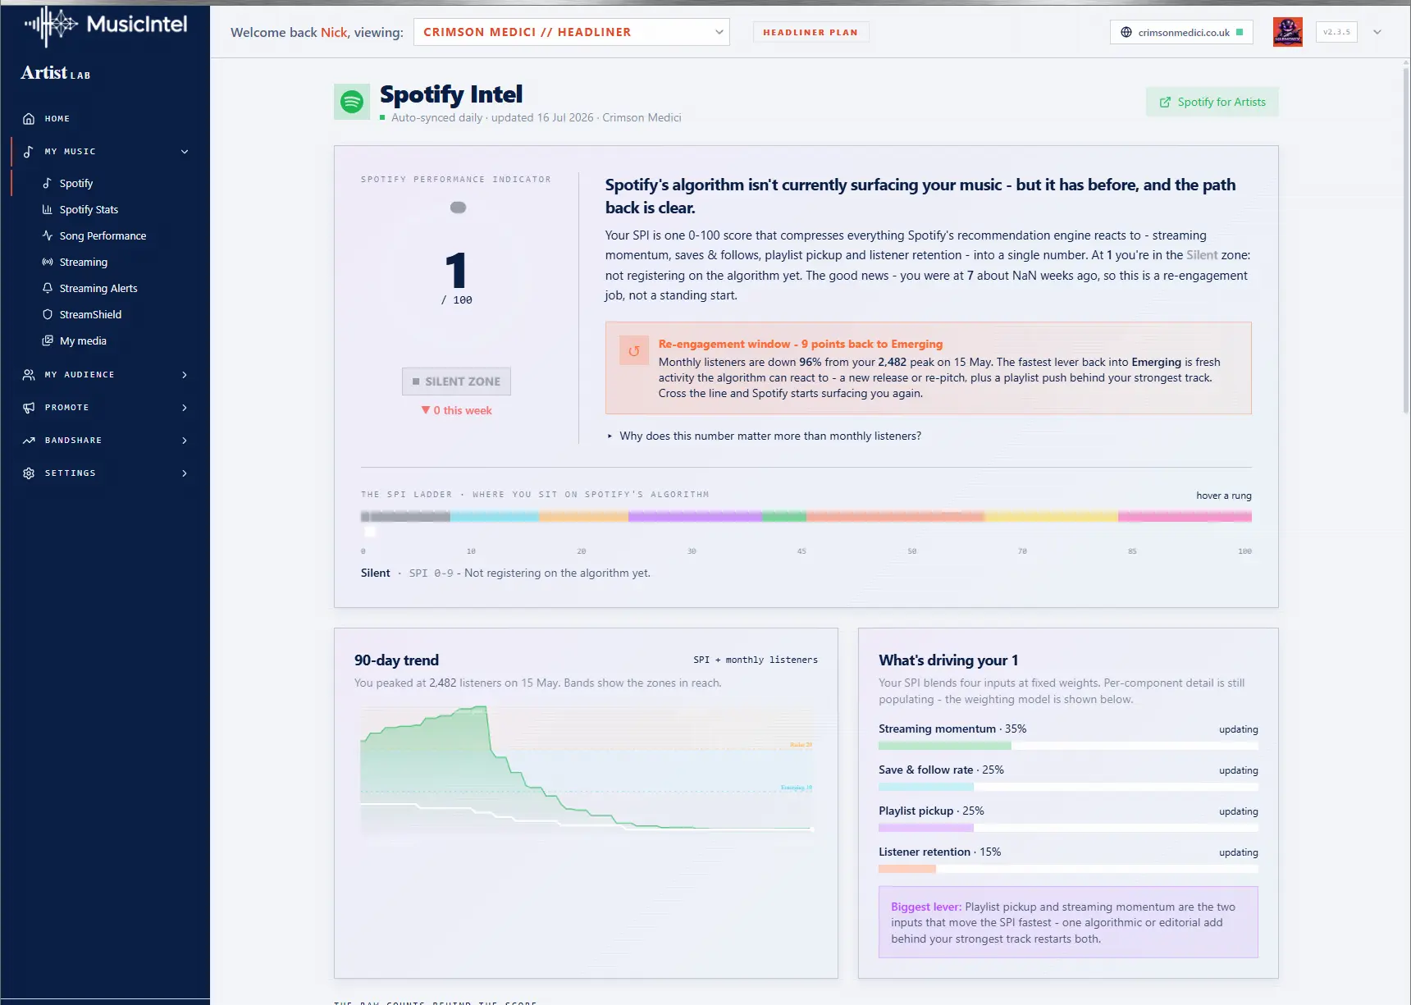Click the Silent Zone badge
Image resolution: width=1411 pixels, height=1005 pixels.
coord(456,381)
